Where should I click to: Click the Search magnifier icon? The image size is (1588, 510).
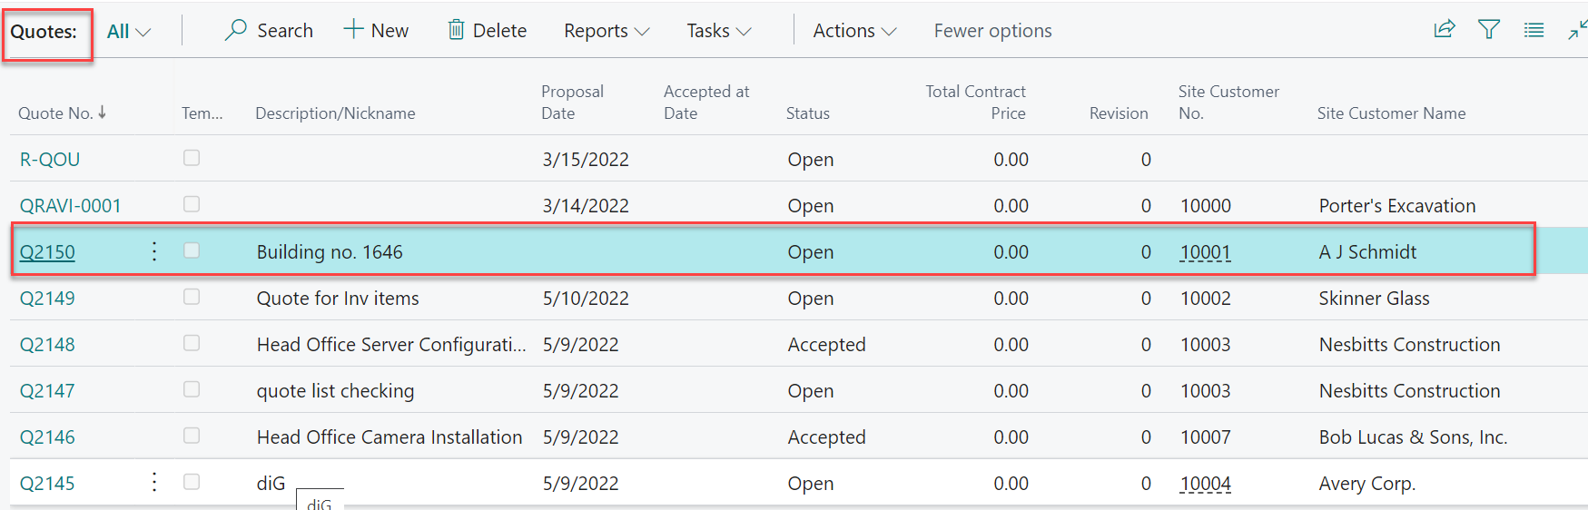tap(236, 30)
